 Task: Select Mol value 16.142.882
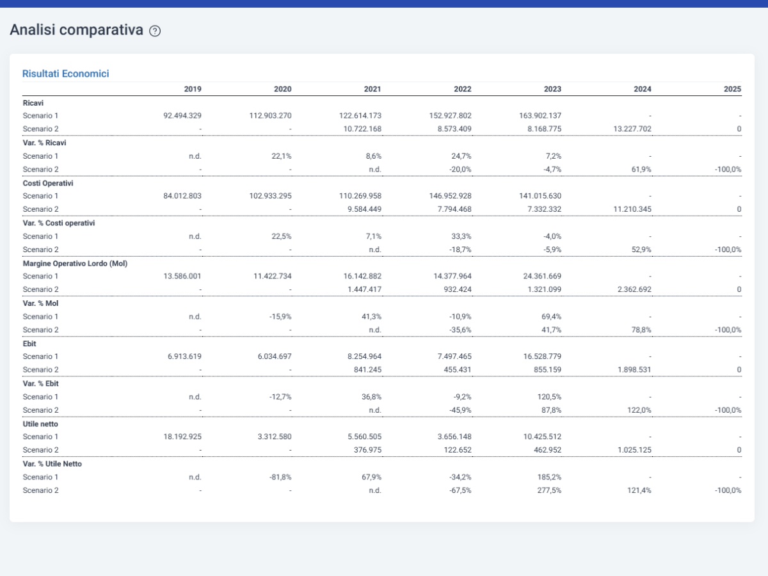tap(363, 276)
